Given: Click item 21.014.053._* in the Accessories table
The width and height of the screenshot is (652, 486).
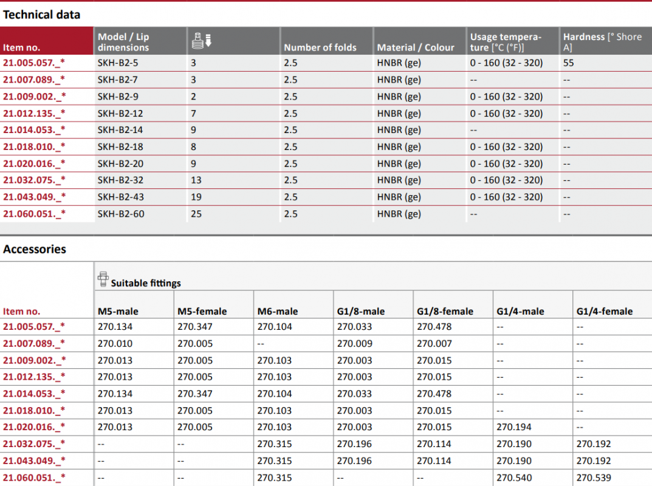Looking at the screenshot, I should click(34, 393).
